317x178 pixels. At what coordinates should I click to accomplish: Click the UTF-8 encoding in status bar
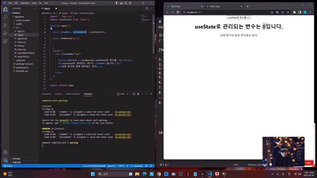click(x=121, y=166)
